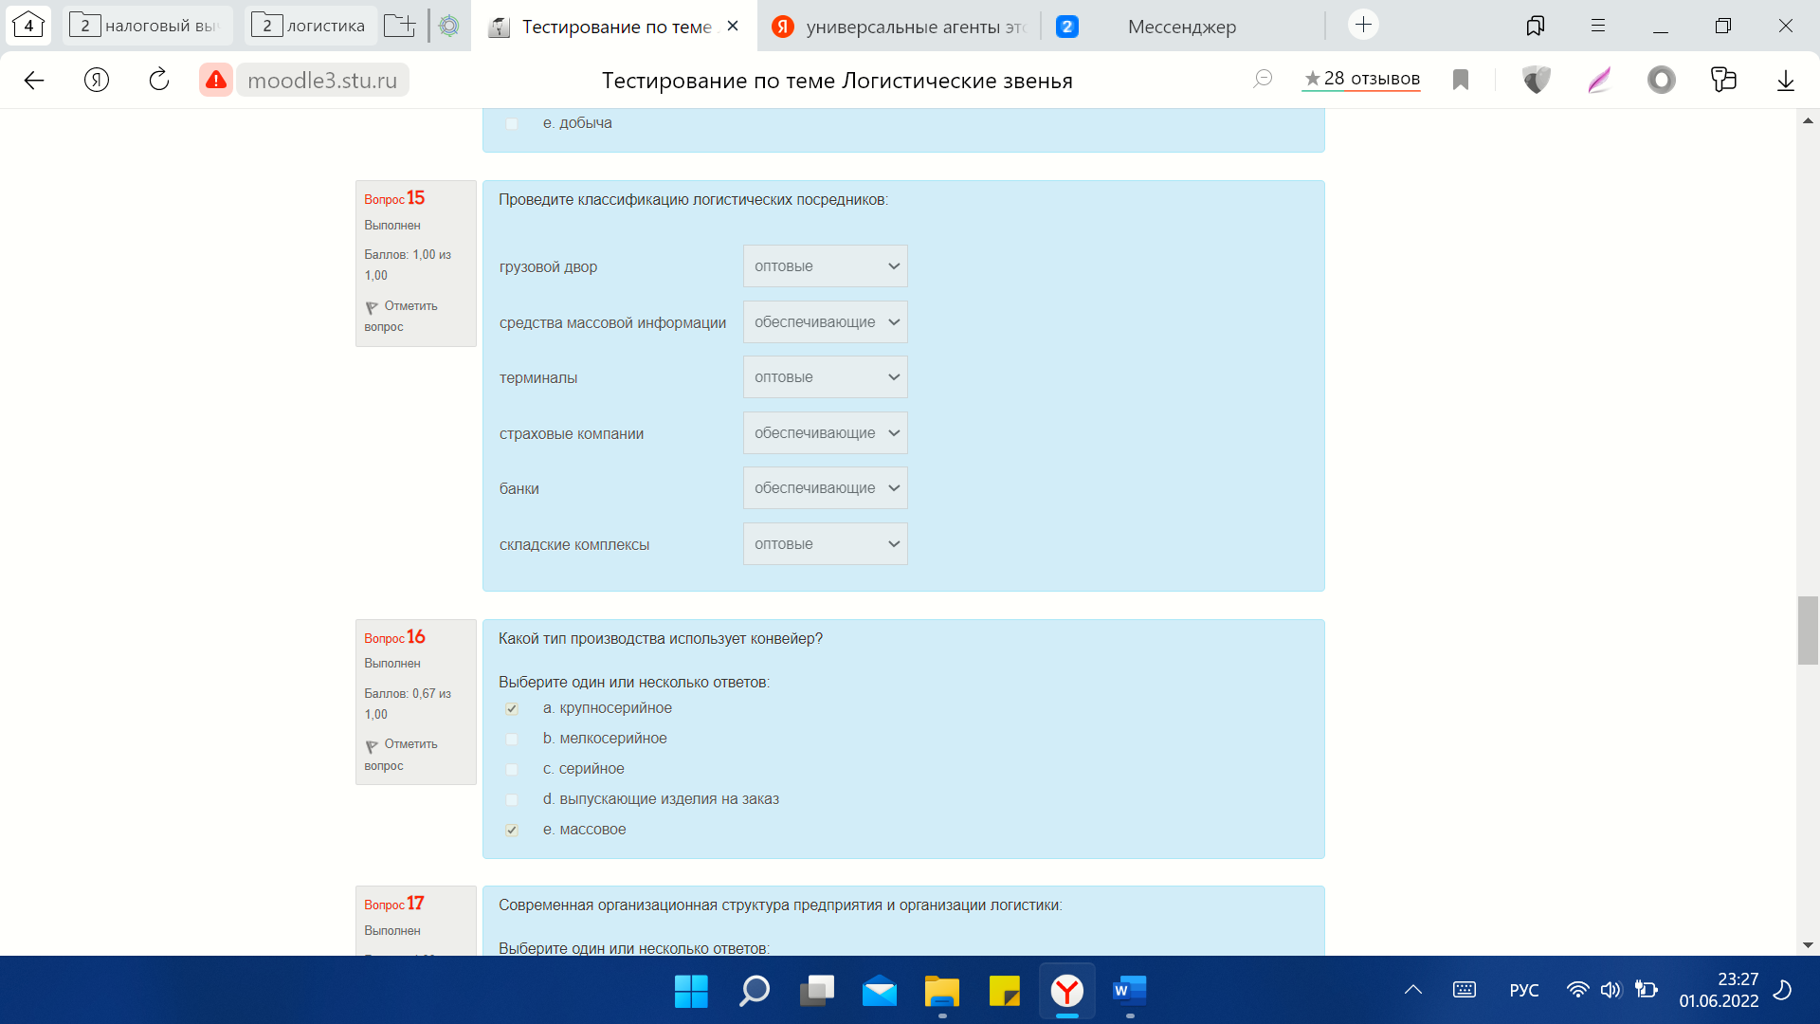Show hidden tray icons chevron
1820x1024 pixels.
[1413, 990]
